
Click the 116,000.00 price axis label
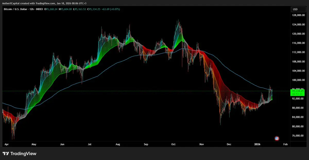tap(298, 43)
